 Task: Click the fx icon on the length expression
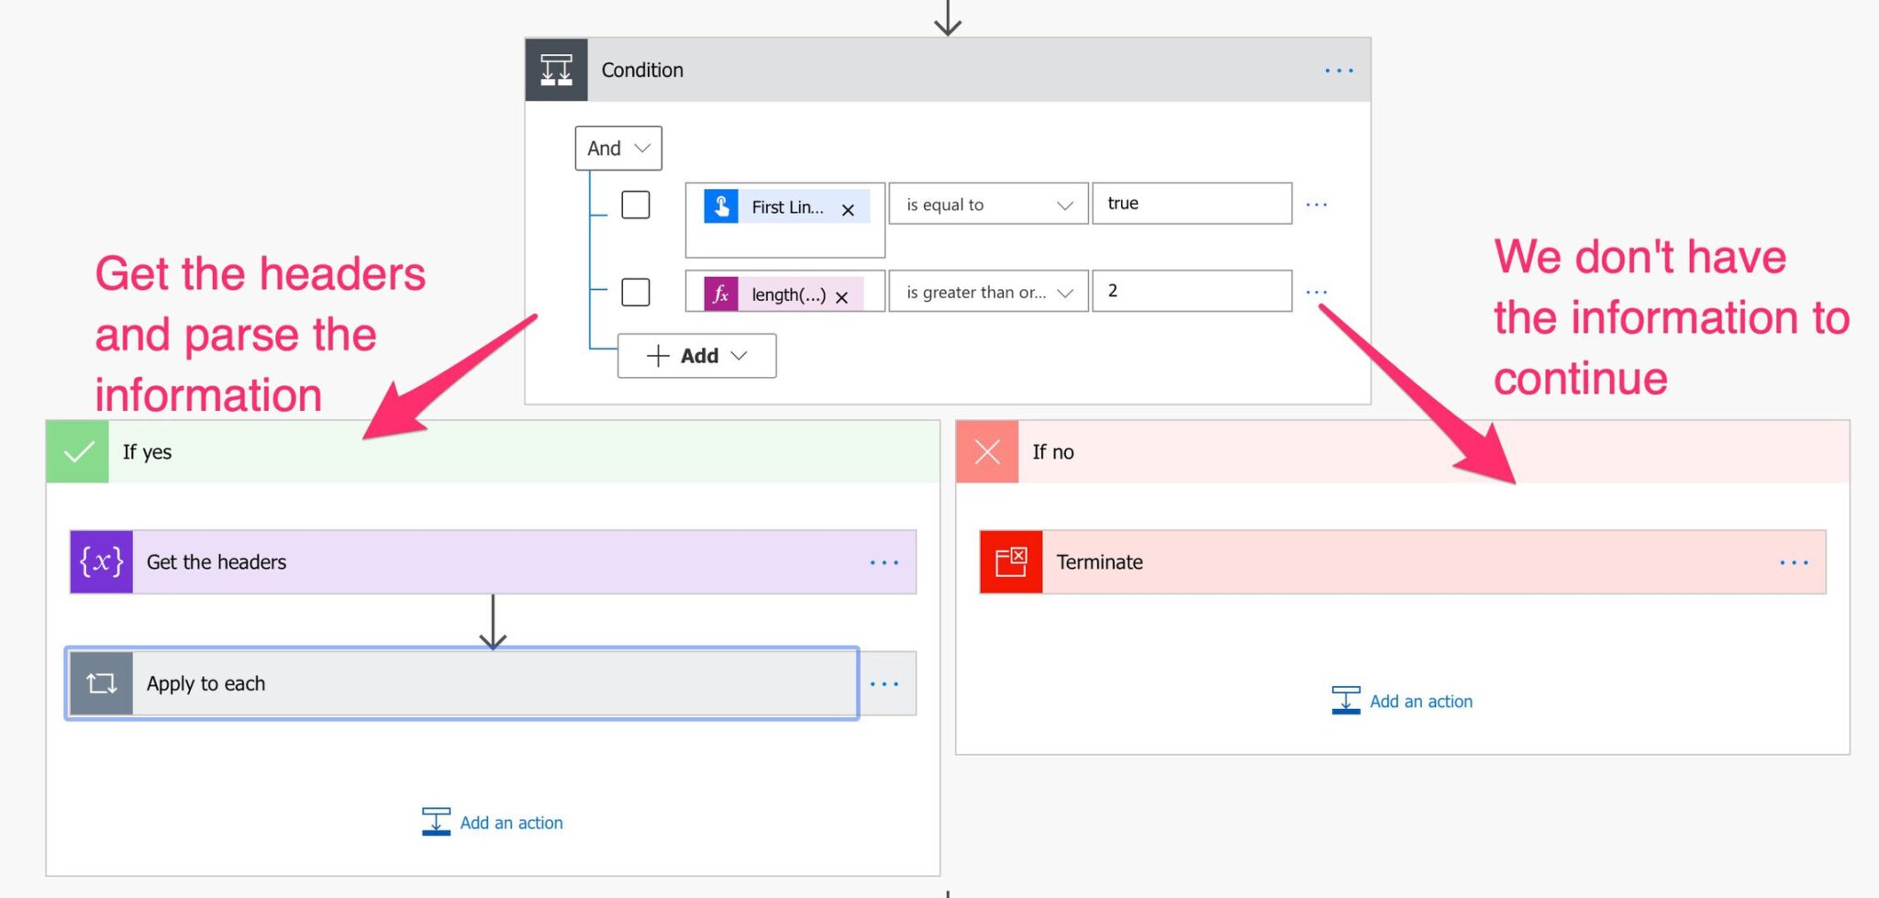coord(721,294)
